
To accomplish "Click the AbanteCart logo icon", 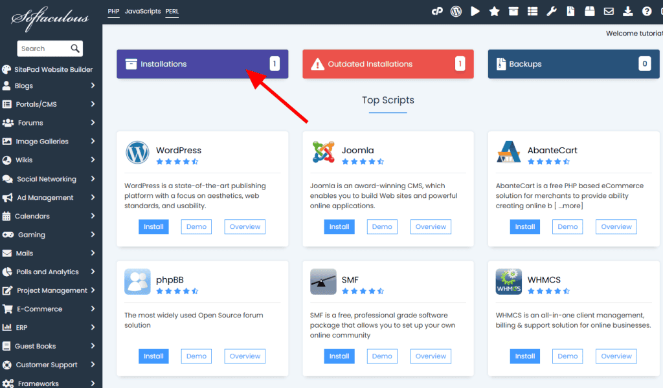I will tap(509, 152).
